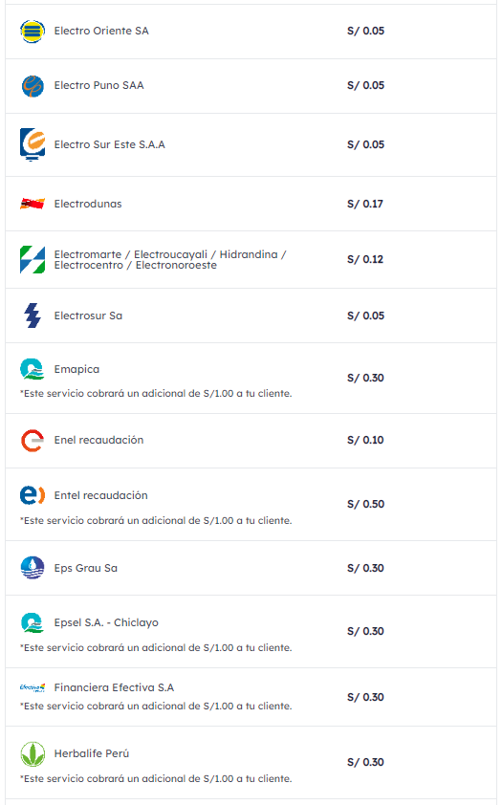This screenshot has height=805, width=502.
Task: Select the Financiera Efectiva logo
Action: click(x=33, y=687)
